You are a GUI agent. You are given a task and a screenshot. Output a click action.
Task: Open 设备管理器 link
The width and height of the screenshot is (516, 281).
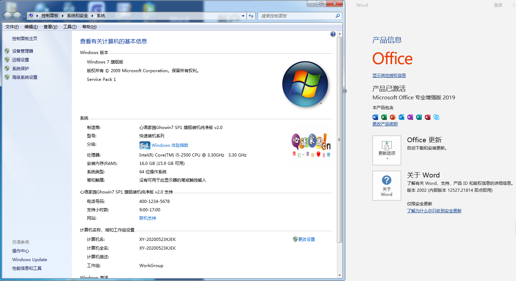click(x=23, y=51)
